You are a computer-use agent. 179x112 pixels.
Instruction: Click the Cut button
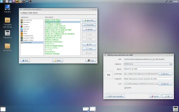coord(89,44)
